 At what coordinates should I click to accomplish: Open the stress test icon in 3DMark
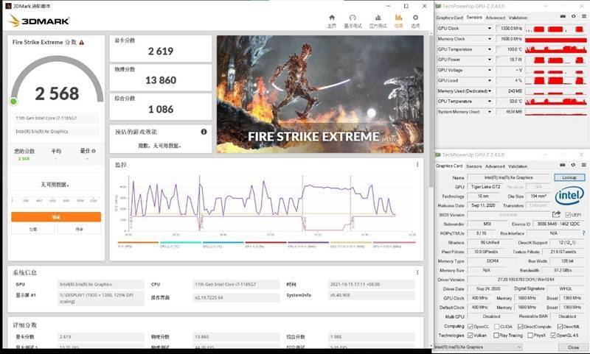click(378, 18)
